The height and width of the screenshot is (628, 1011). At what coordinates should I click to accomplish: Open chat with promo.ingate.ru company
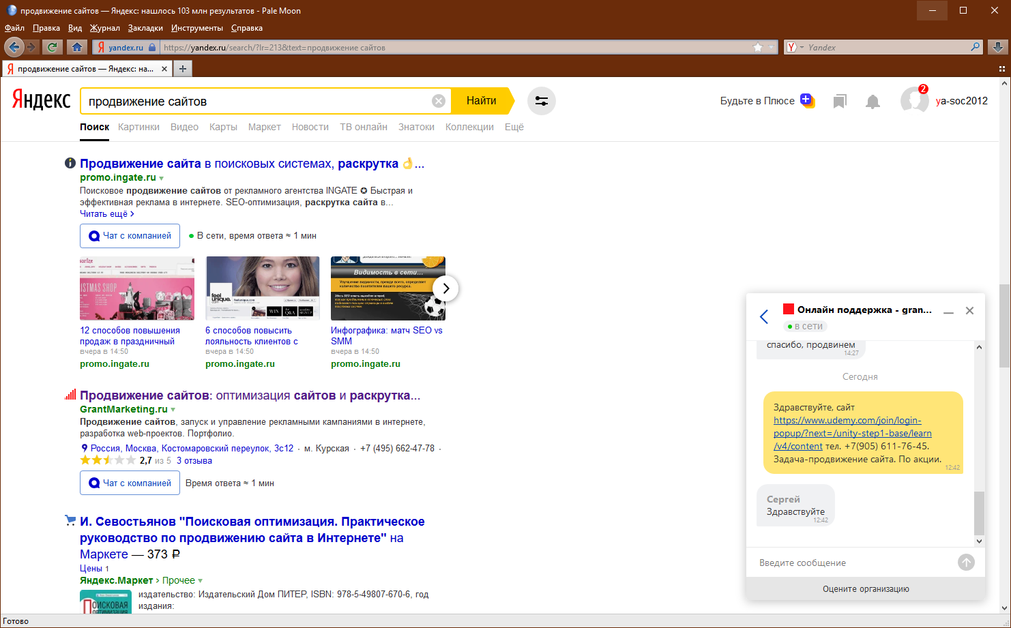click(x=130, y=236)
